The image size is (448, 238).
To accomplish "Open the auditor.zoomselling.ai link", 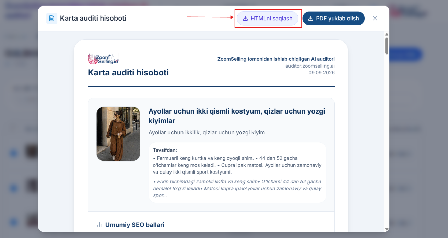I will click(x=310, y=66).
